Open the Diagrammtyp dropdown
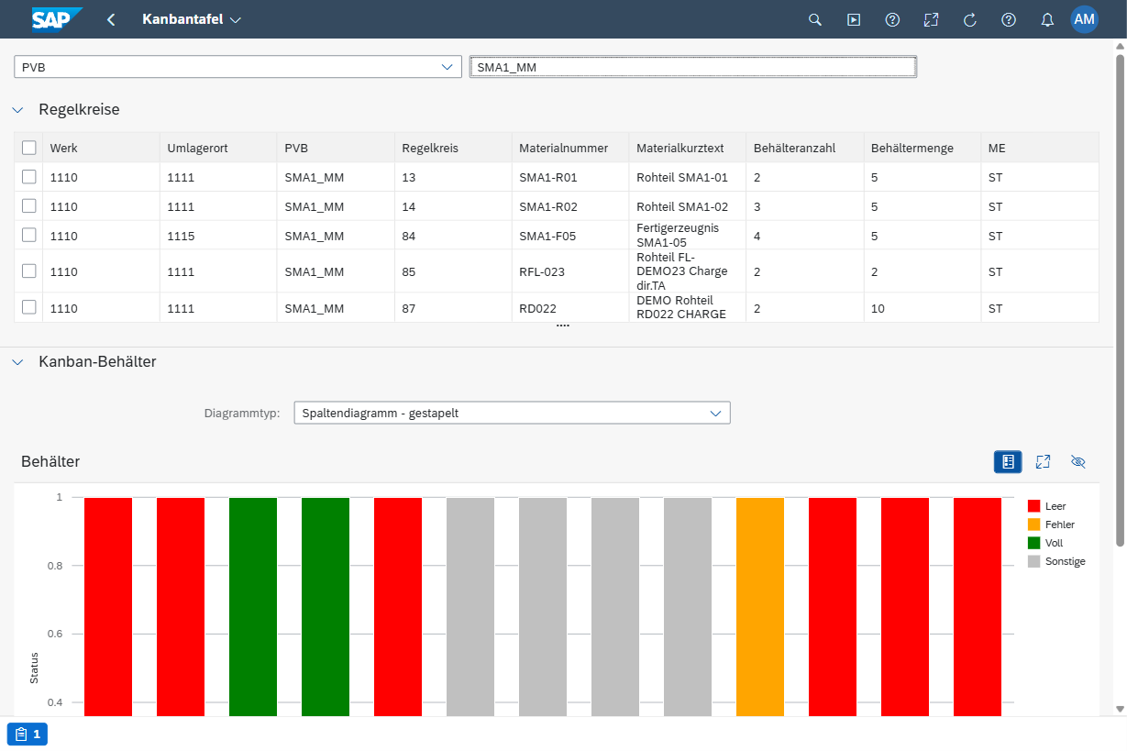Viewport: 1127px width, 751px height. click(716, 413)
